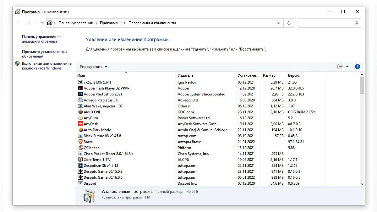The width and height of the screenshot is (377, 212).
Task: Open Просмотр установленных обновлений link
Action: [x=44, y=54]
